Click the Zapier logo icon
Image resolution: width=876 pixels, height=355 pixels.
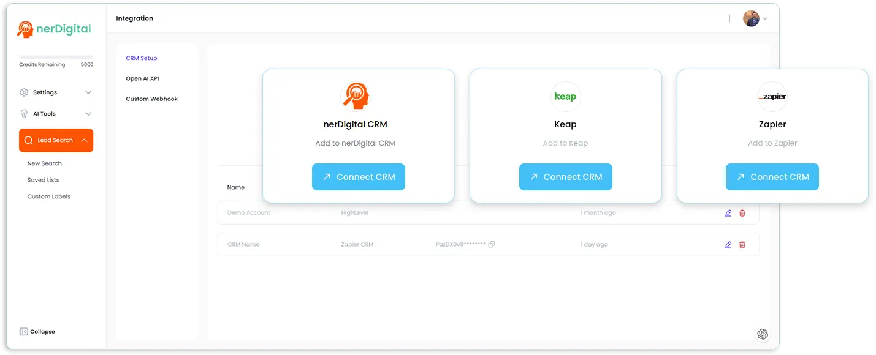click(772, 97)
